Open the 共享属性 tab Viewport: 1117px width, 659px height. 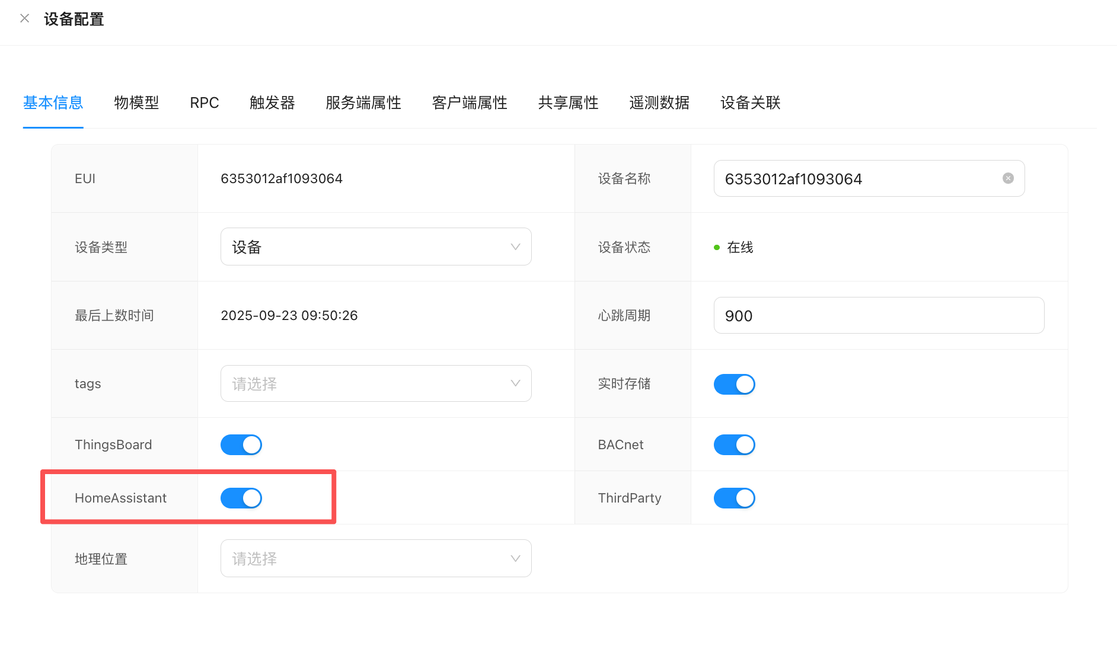point(567,103)
